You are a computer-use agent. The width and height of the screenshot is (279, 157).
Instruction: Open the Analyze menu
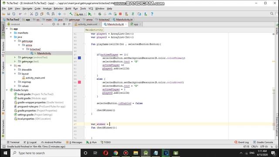[x=47, y=9]
